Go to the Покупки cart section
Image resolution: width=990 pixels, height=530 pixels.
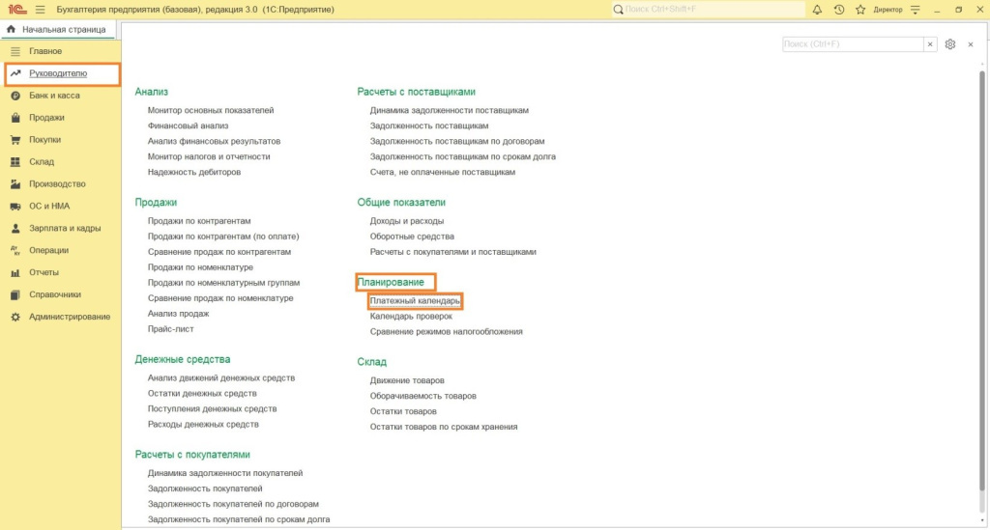44,140
